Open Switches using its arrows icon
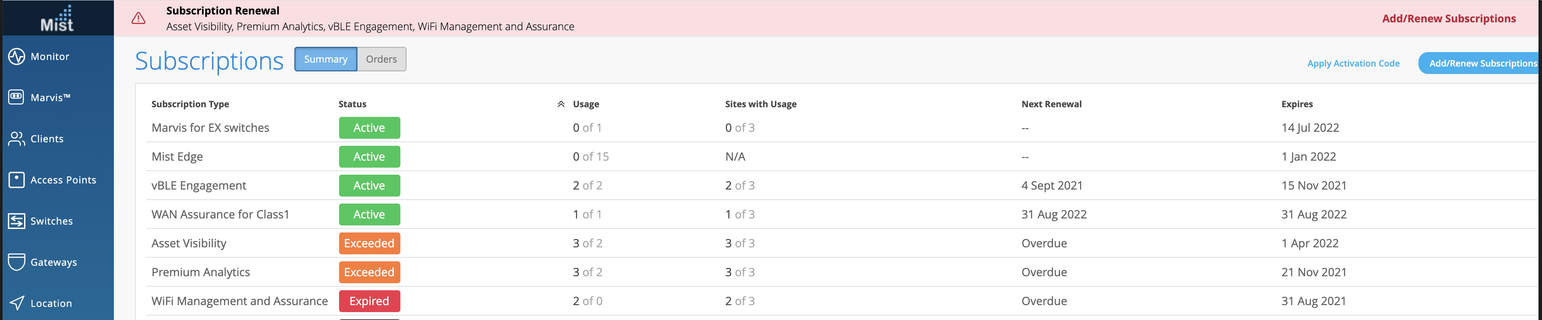The width and height of the screenshot is (1542, 320). (16, 221)
